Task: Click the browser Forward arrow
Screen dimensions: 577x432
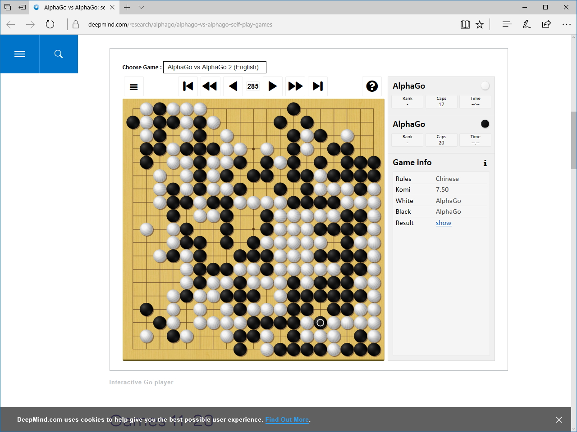Action: [x=30, y=24]
